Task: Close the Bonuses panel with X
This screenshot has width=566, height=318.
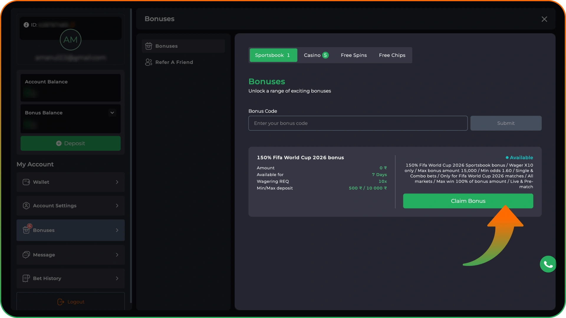Action: 544,19
